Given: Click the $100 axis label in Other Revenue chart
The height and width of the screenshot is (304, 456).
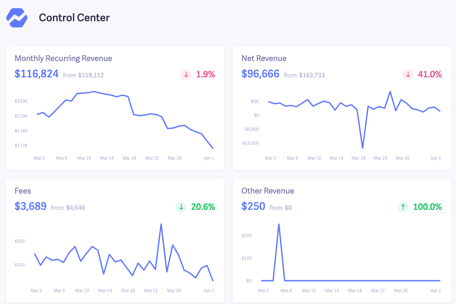Looking at the screenshot, I should [x=247, y=258].
